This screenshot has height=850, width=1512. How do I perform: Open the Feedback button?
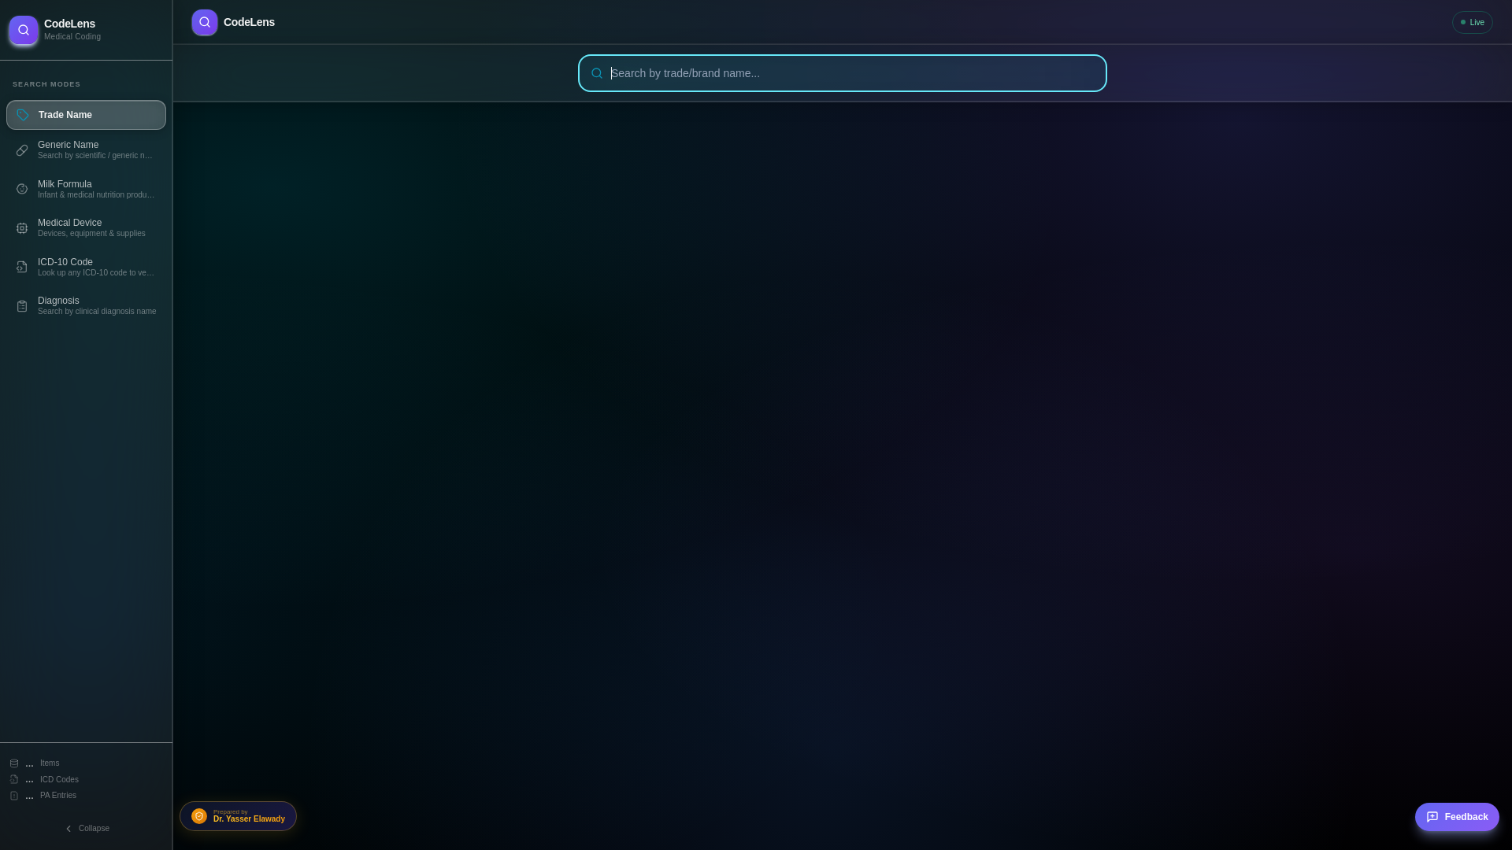pyautogui.click(x=1456, y=817)
